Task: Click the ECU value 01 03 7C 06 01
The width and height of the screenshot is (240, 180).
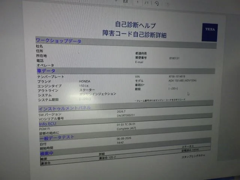Action: [126, 124]
